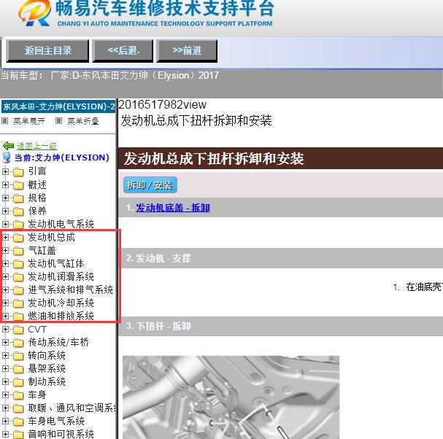This screenshot has width=443, height=439.
Task: Click the 2016517982view document ID text
Action: [163, 105]
